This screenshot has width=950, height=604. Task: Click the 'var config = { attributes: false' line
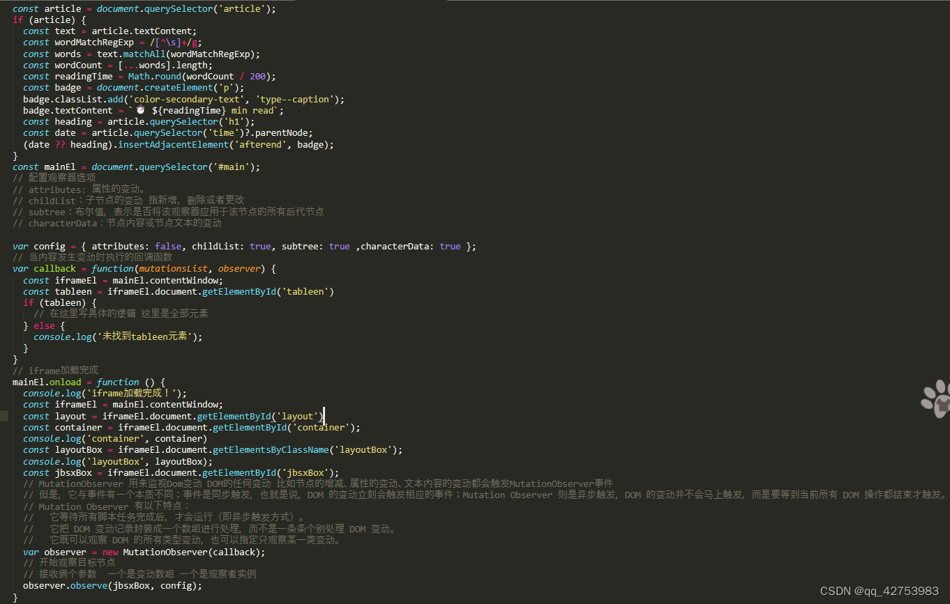tap(245, 246)
